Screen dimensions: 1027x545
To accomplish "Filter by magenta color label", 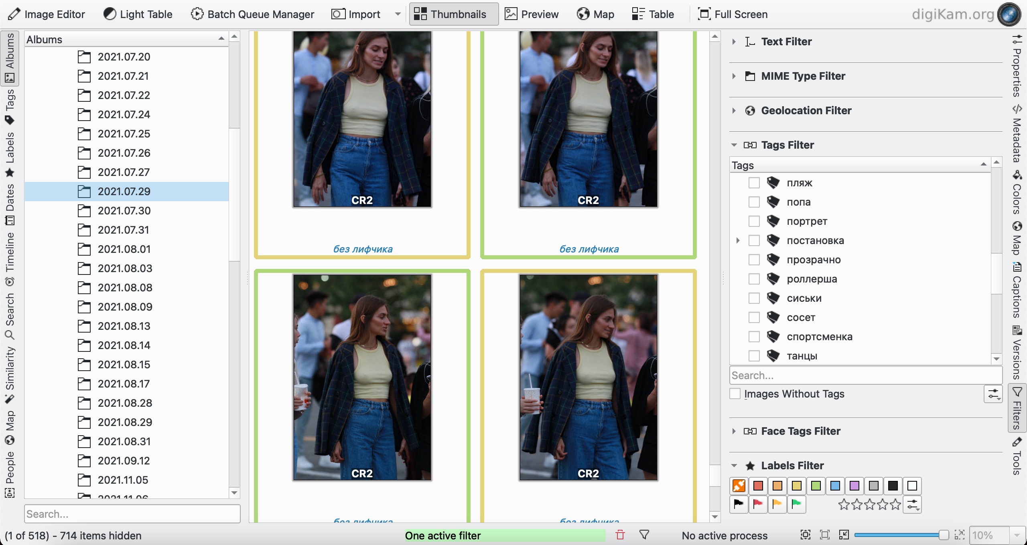I will pos(854,486).
